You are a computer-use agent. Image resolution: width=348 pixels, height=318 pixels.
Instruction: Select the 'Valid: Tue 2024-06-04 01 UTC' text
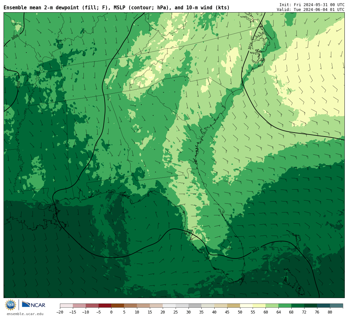pyautogui.click(x=311, y=10)
